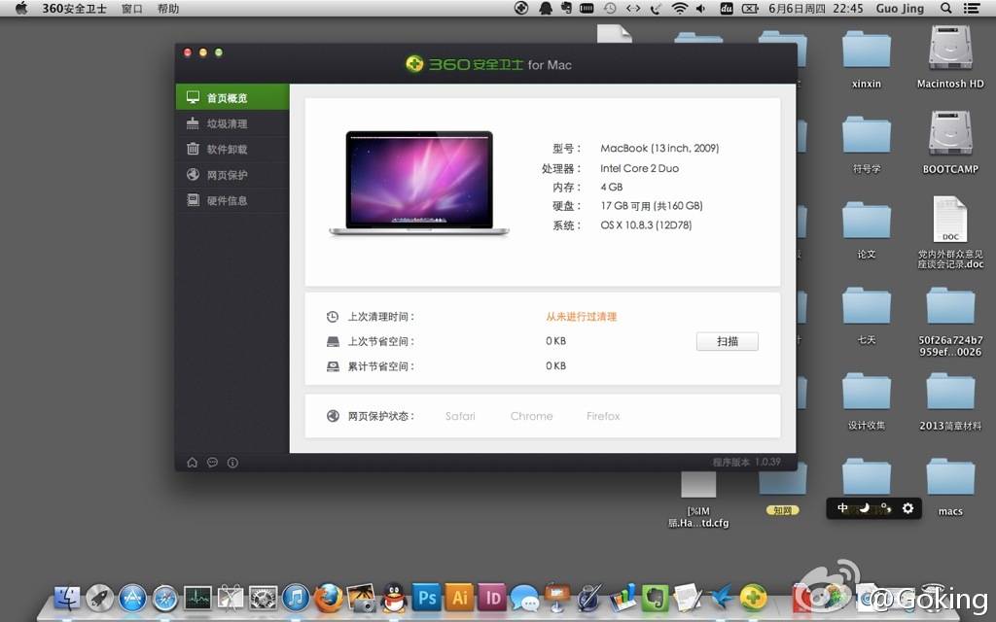
Task: Click the home icon in the footer
Action: pyautogui.click(x=192, y=463)
